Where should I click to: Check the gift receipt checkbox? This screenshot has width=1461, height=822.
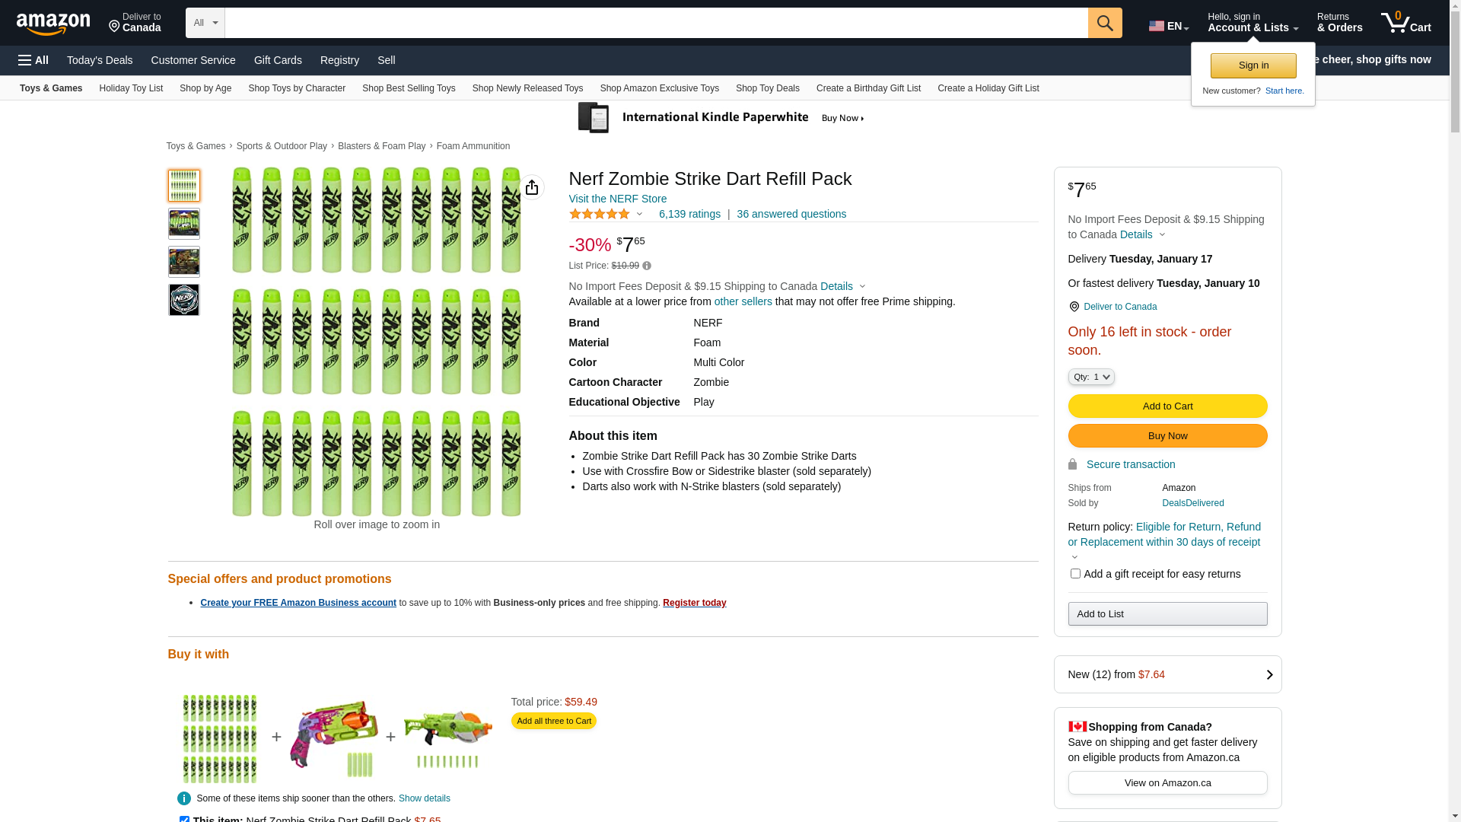tap(1075, 574)
